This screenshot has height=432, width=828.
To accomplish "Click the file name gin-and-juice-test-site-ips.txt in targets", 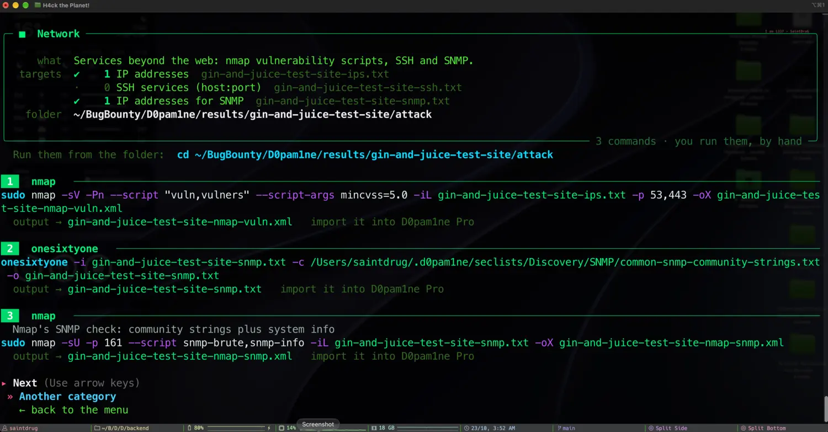I will click(x=295, y=74).
